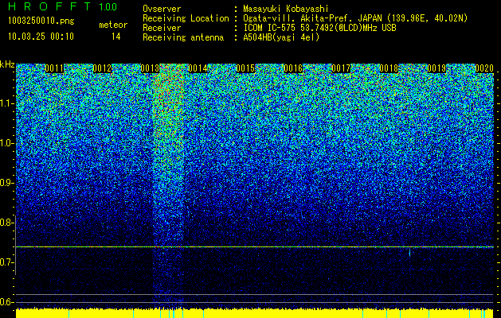Click the 0.8 kHz axis label

coord(6,223)
